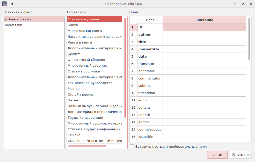
Task: Minimize the BibLaTeX dialog window
Action: pos(235,4)
